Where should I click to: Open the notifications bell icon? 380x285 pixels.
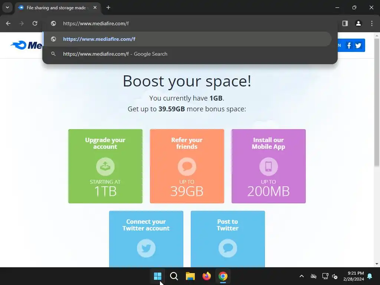click(370, 276)
